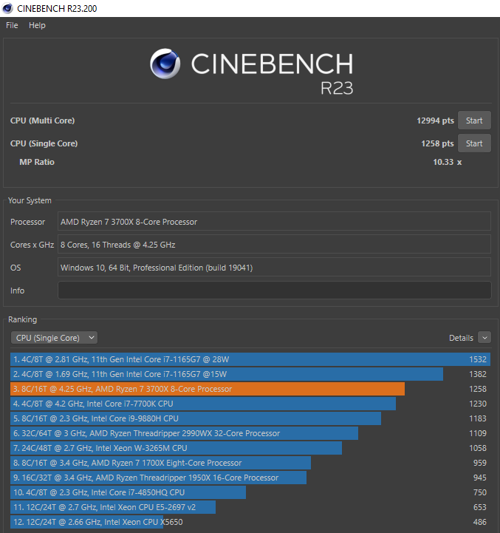The width and height of the screenshot is (500, 533).
Task: Select the Intel Xeon W-3265M ranking row
Action: tap(250, 448)
